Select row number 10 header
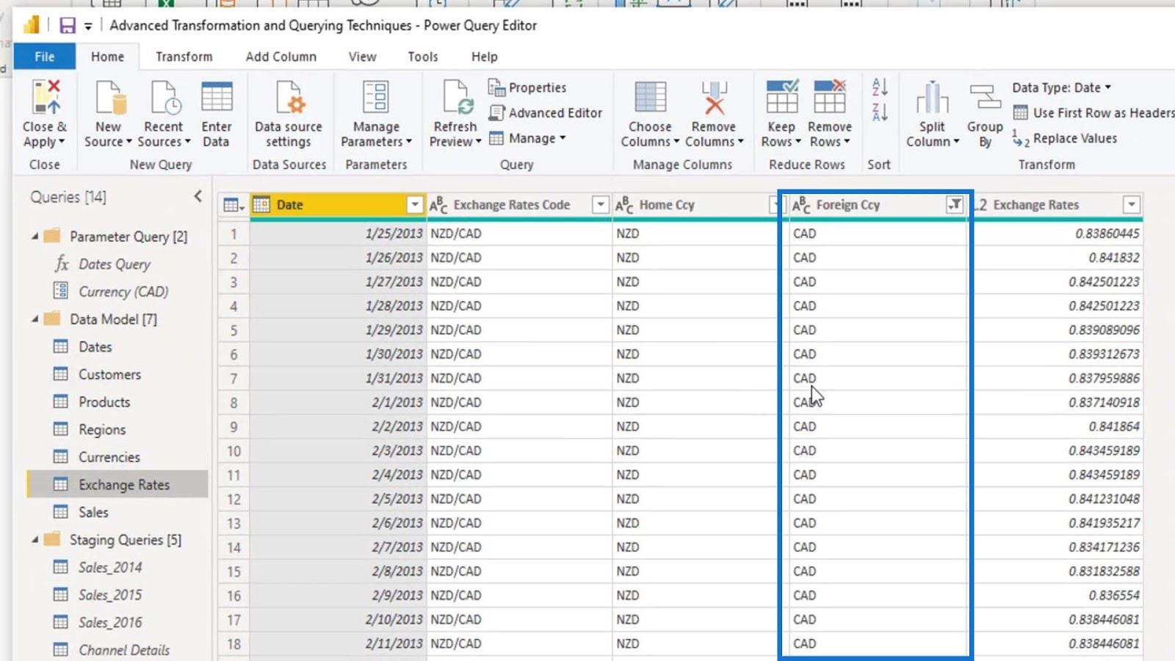Screen dimensions: 1175x661 pos(234,451)
